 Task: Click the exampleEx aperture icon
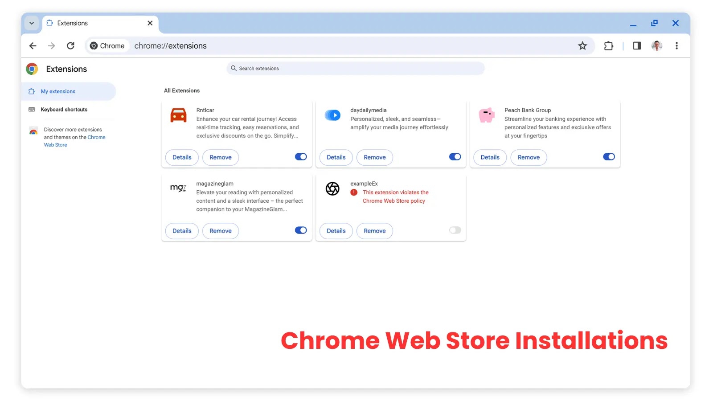[332, 188]
